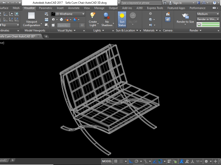This screenshot has width=221, height=165.
Task: Toggle the camera display icon
Action: click(168, 20)
